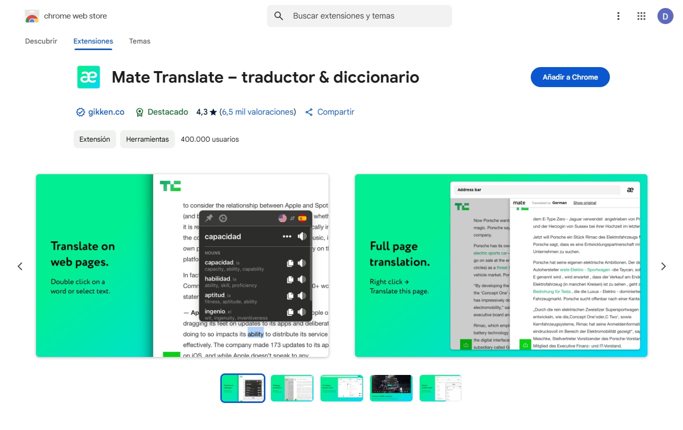This screenshot has height=430, width=683.
Task: Click the Compartir link
Action: click(335, 112)
